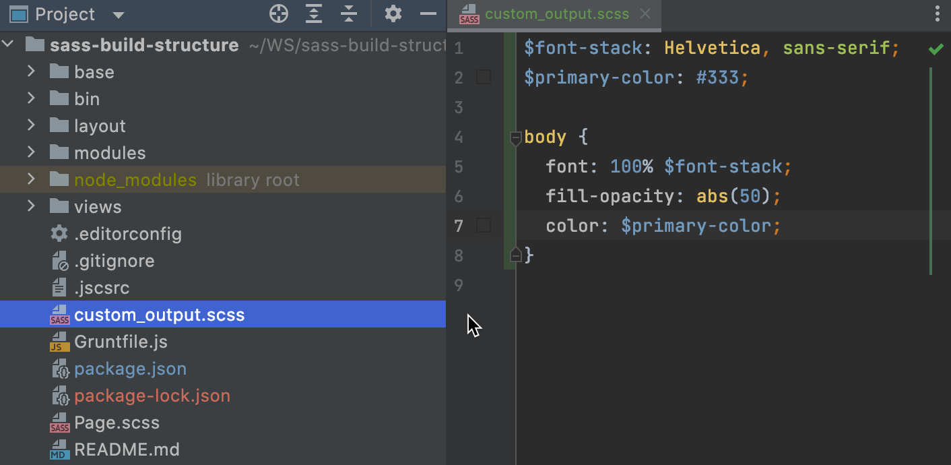Hide the Project tool window with minus icon

tap(429, 13)
